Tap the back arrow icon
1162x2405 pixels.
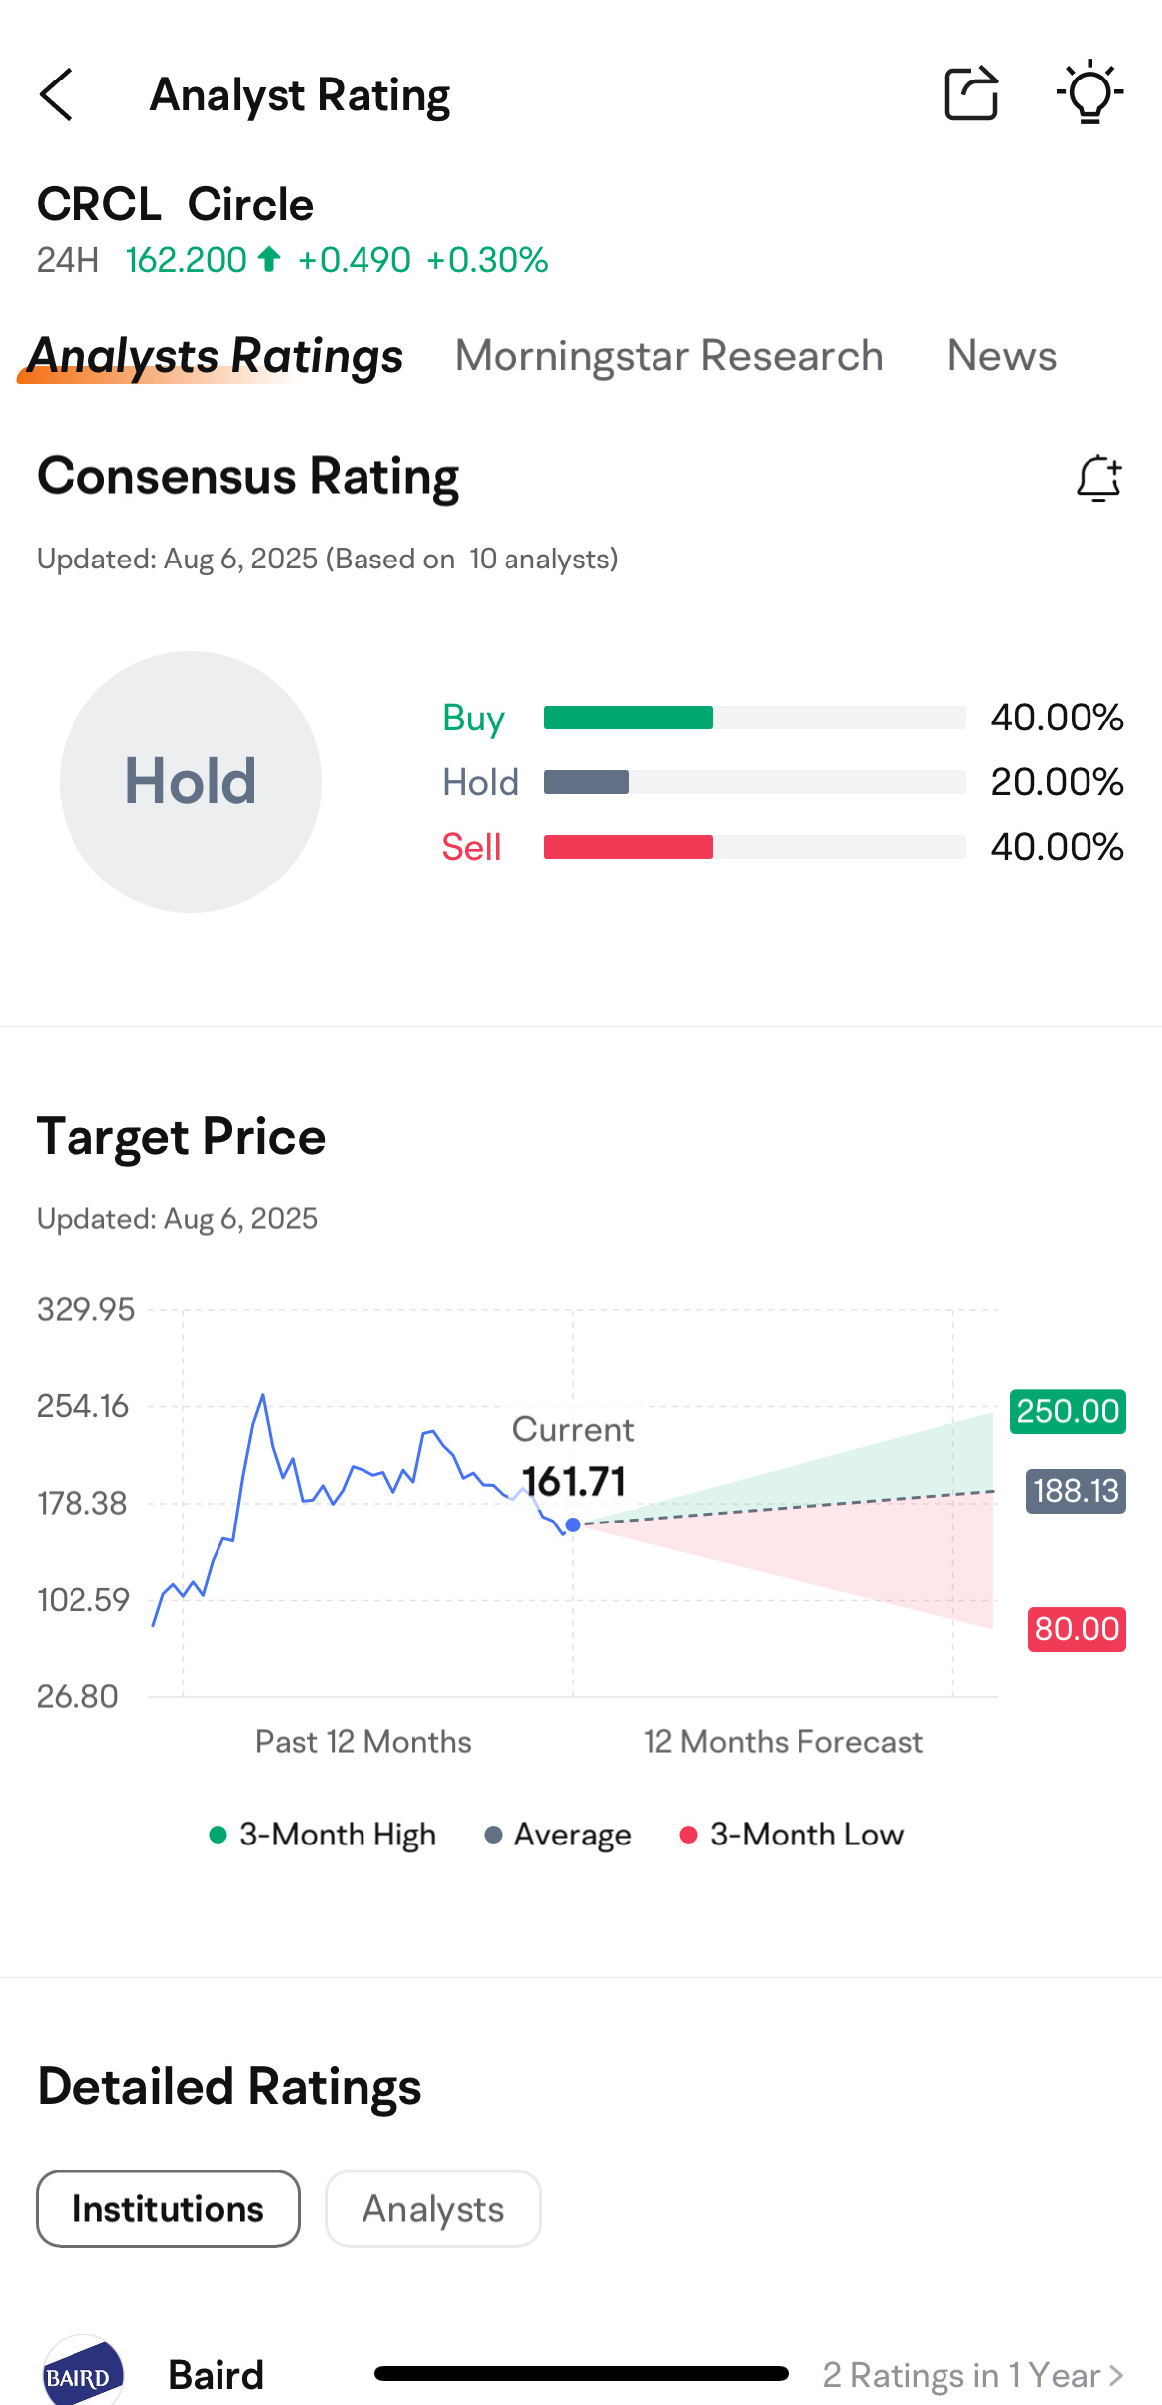pyautogui.click(x=56, y=94)
